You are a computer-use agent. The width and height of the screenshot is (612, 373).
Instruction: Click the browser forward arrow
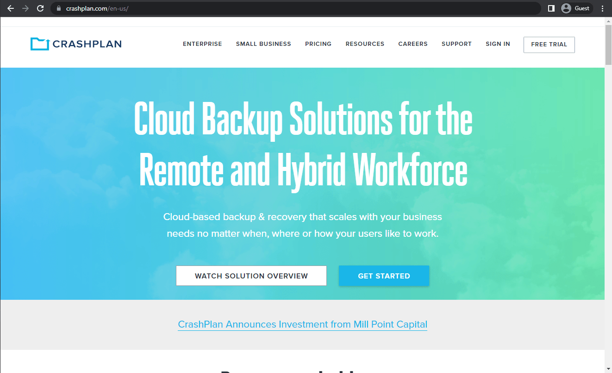pyautogui.click(x=25, y=8)
